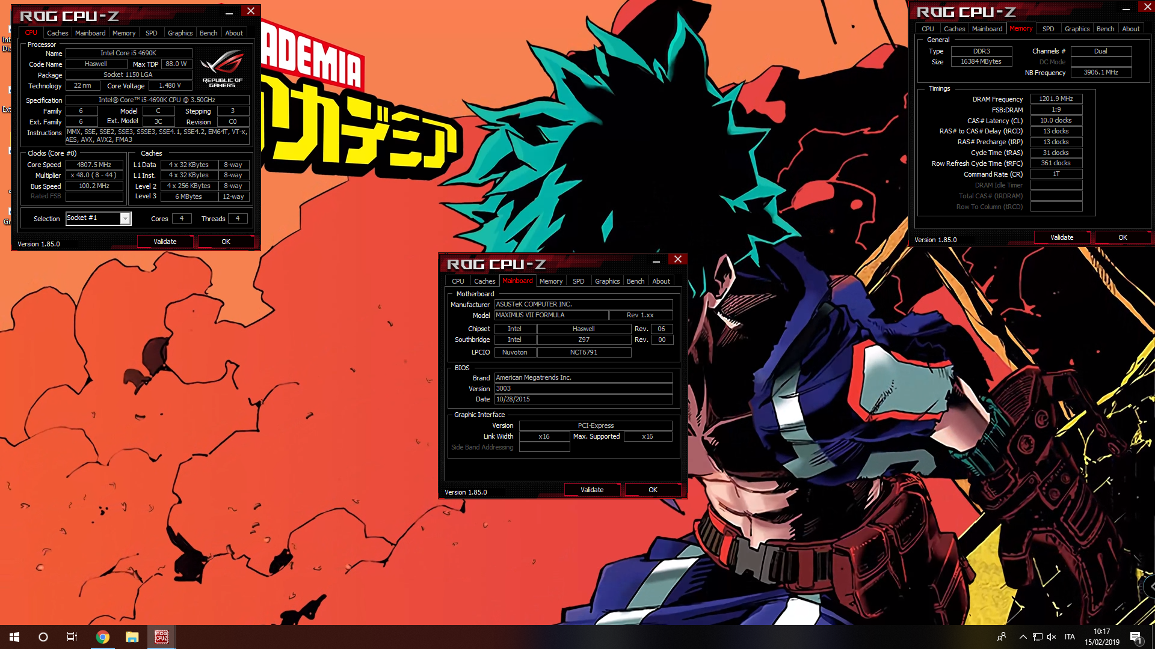Open Graphics tab in CPU window
This screenshot has width=1155, height=649.
180,33
